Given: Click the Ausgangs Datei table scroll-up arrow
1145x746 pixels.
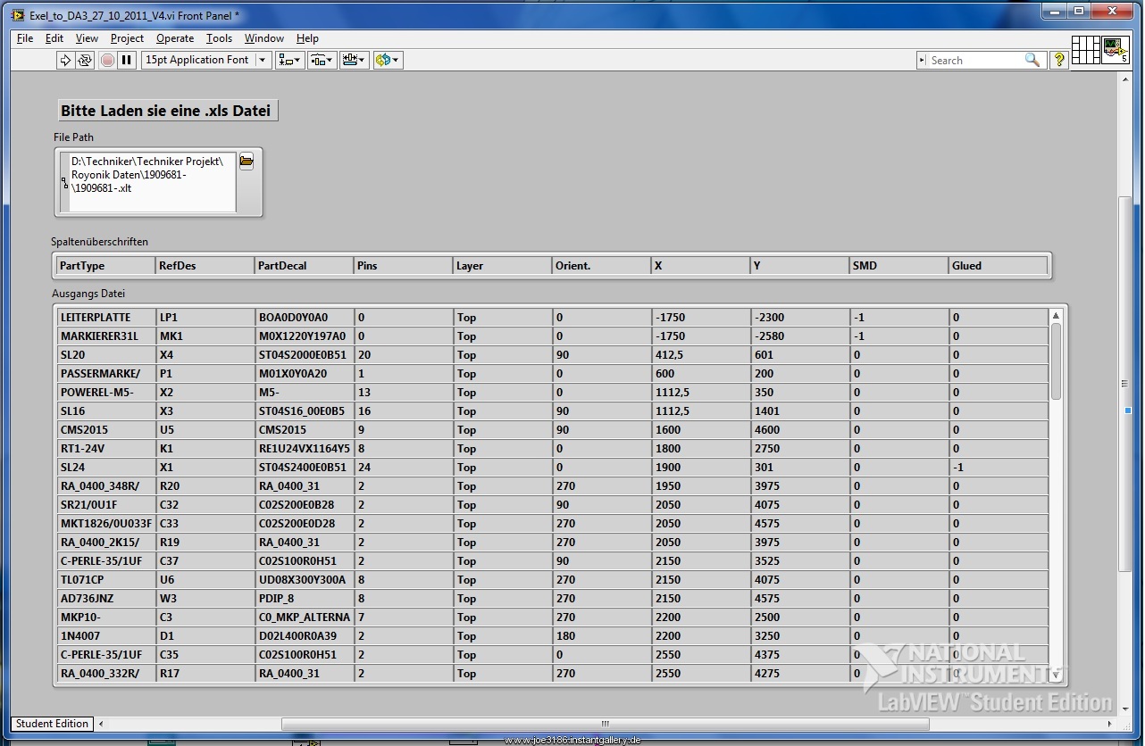Looking at the screenshot, I should 1056,316.
